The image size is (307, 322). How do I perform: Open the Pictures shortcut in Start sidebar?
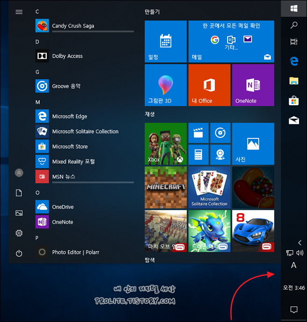(x=19, y=213)
